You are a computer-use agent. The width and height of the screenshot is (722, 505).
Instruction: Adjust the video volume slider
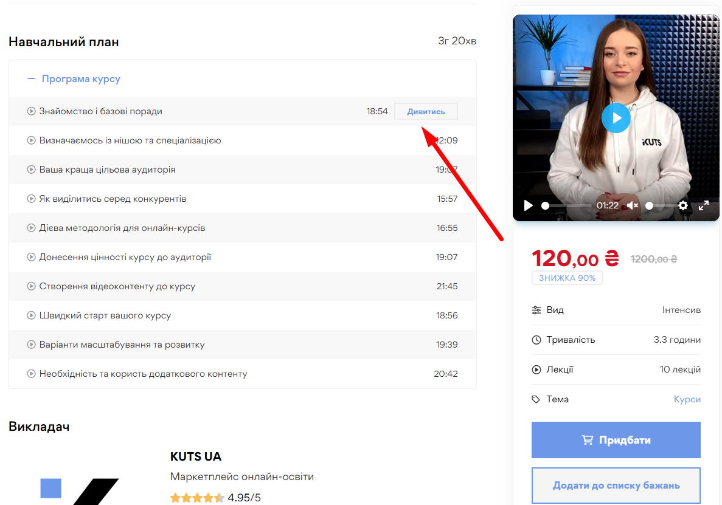tap(660, 205)
